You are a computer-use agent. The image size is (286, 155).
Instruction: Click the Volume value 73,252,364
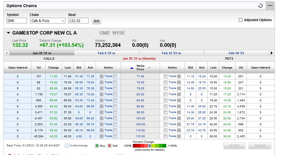coord(108,45)
